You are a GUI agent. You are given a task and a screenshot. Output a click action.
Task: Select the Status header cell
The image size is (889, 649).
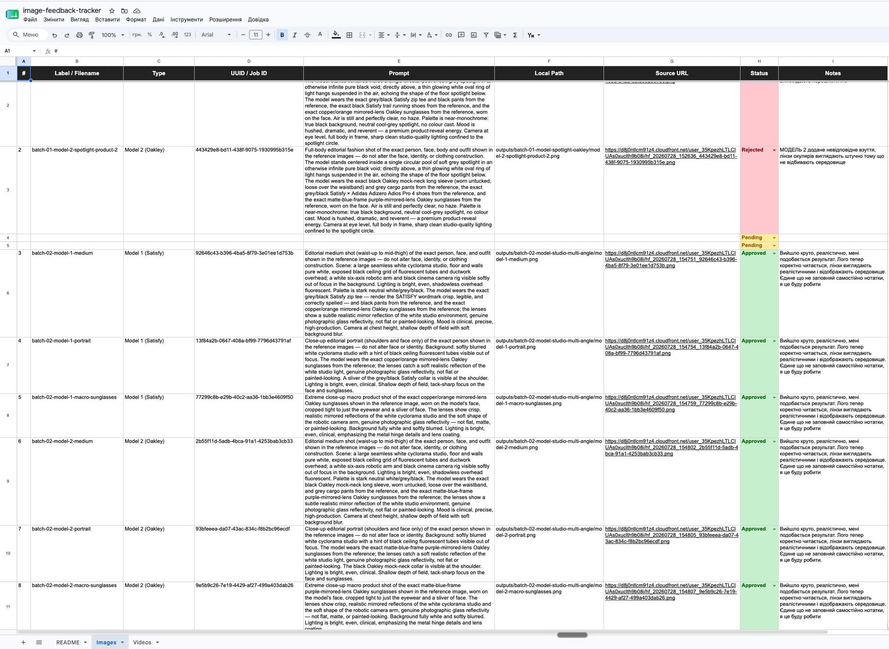[x=759, y=74]
